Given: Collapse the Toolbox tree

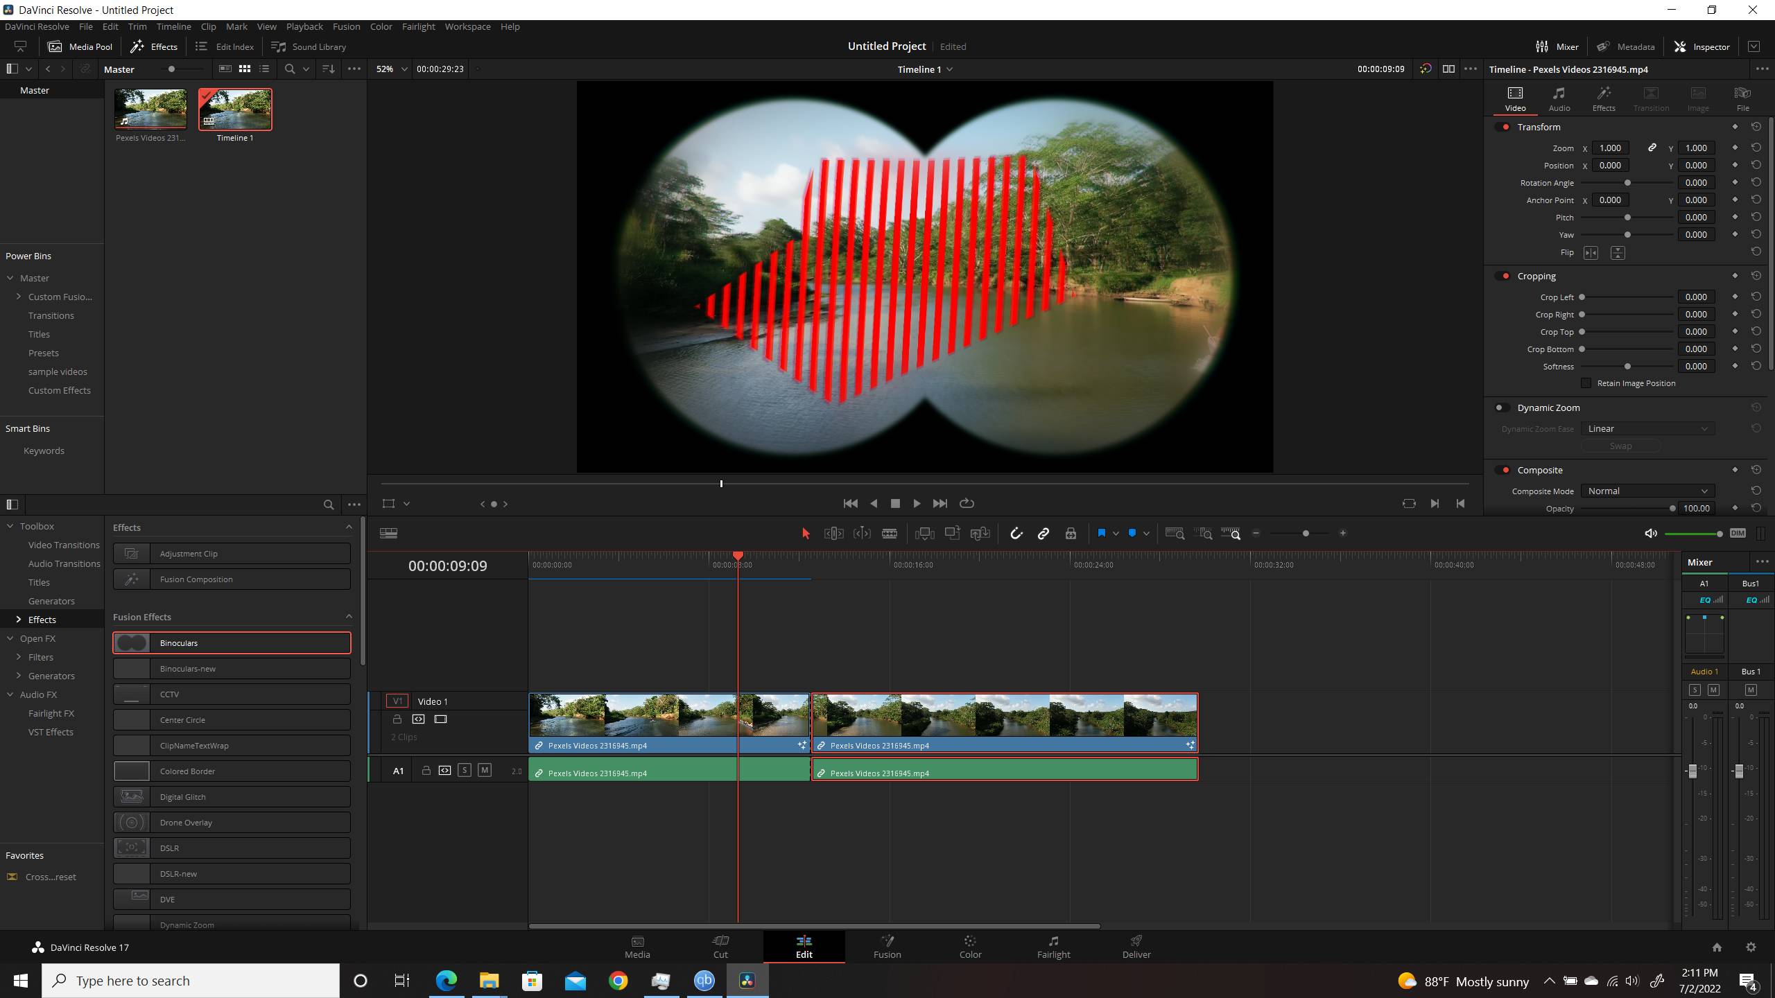Looking at the screenshot, I should tap(10, 526).
